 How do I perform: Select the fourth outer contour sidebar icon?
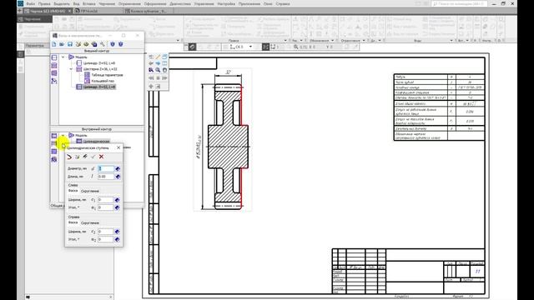click(54, 81)
